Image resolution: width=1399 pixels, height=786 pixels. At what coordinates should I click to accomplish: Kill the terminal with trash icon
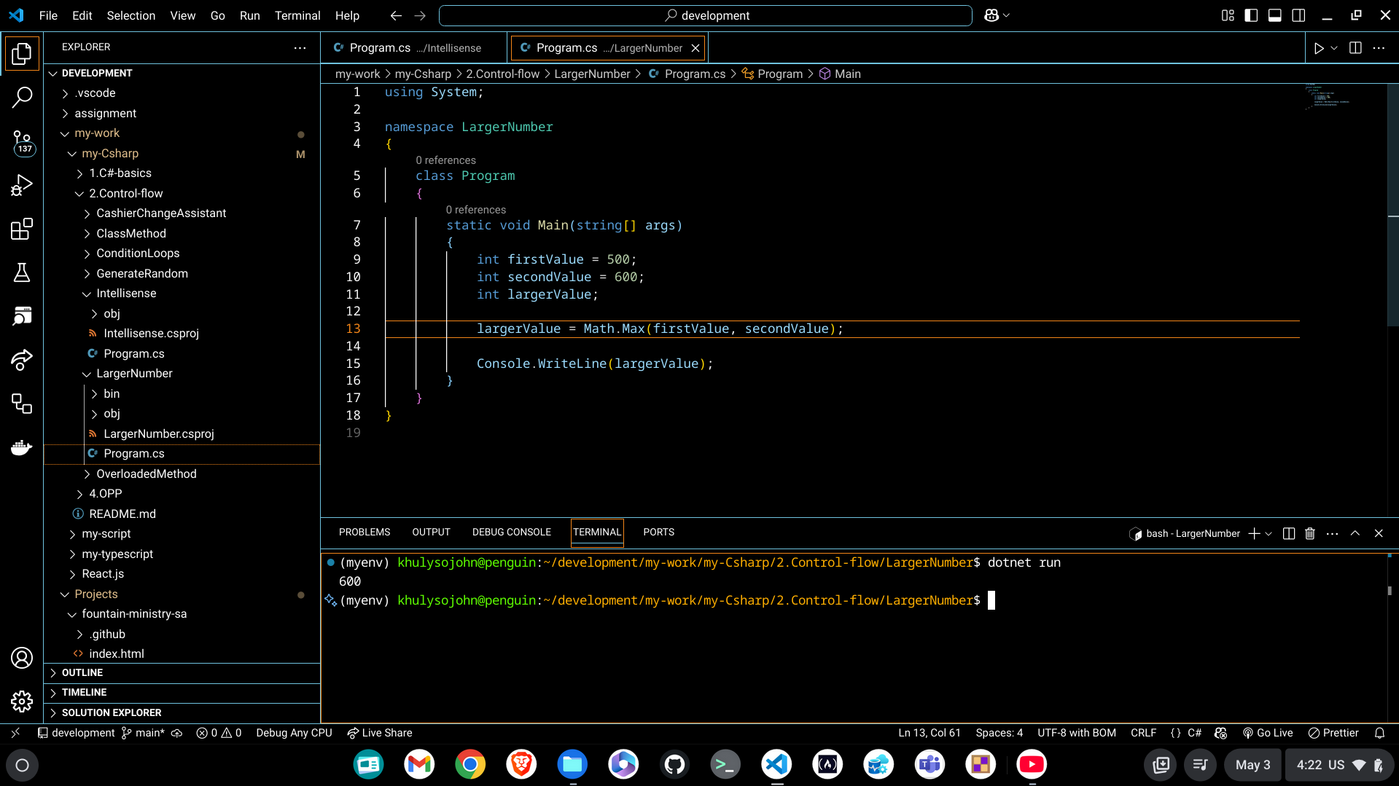(1310, 533)
